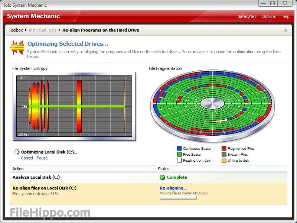Click the Continuous Space legend label
This screenshot has width=297, height=223.
[197, 148]
